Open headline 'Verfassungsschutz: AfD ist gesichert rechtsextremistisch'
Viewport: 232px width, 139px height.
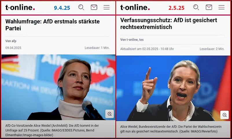[169, 23]
